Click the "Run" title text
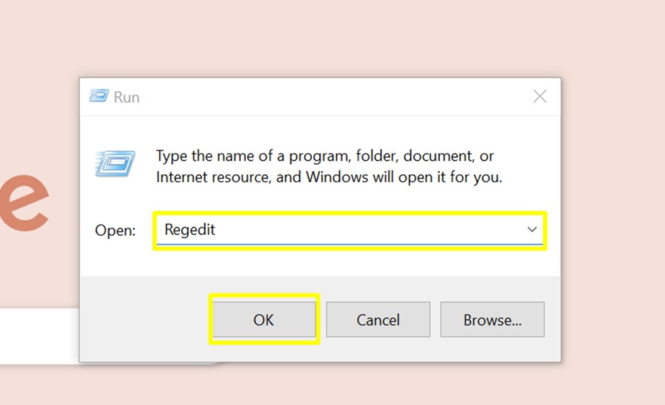 tap(126, 97)
